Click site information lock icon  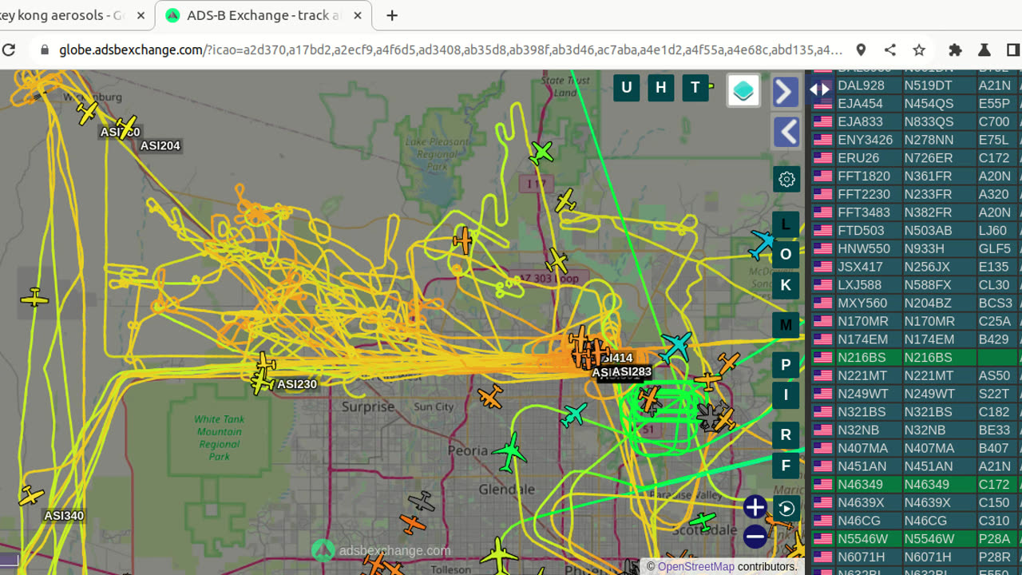(x=45, y=50)
